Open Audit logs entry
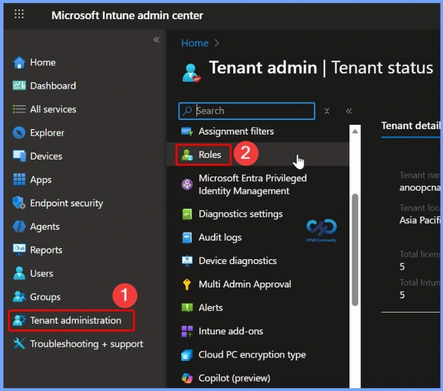 pyautogui.click(x=220, y=237)
